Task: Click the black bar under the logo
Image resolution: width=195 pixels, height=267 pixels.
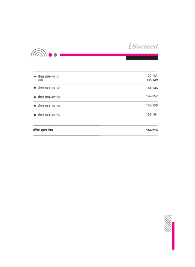Action: [142, 58]
